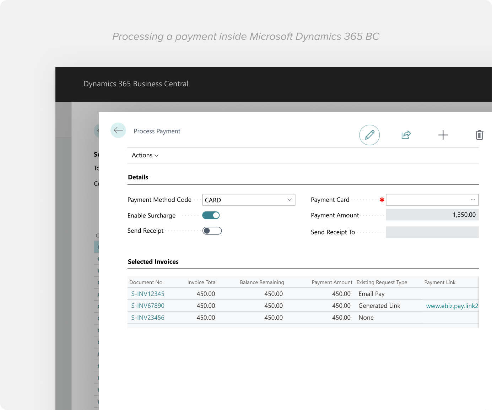
Task: Click the Existing Request Type column header
Action: [382, 282]
